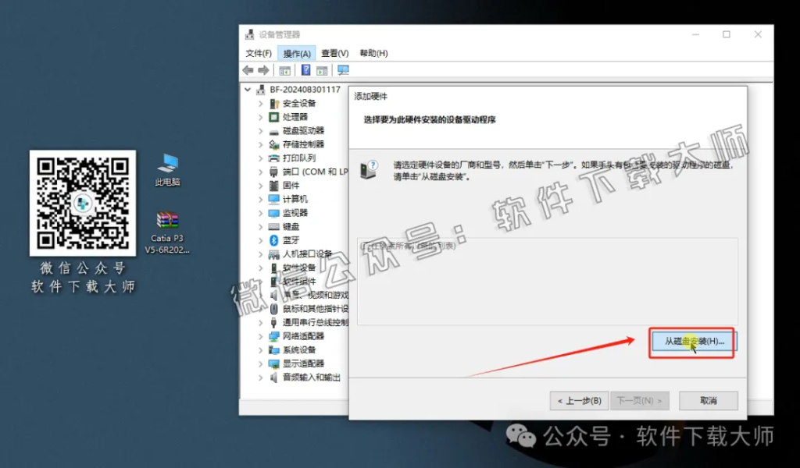Click the Forward navigation arrow in the toolbar
800x468 pixels.
(264, 69)
